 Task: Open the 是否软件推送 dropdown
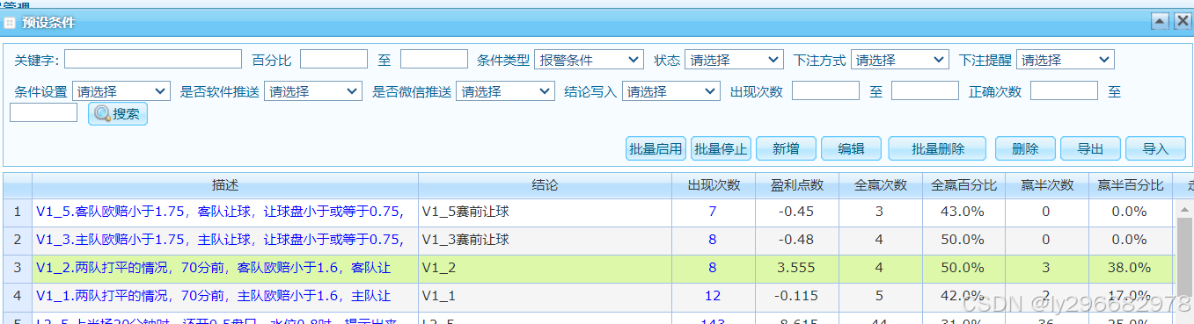313,90
